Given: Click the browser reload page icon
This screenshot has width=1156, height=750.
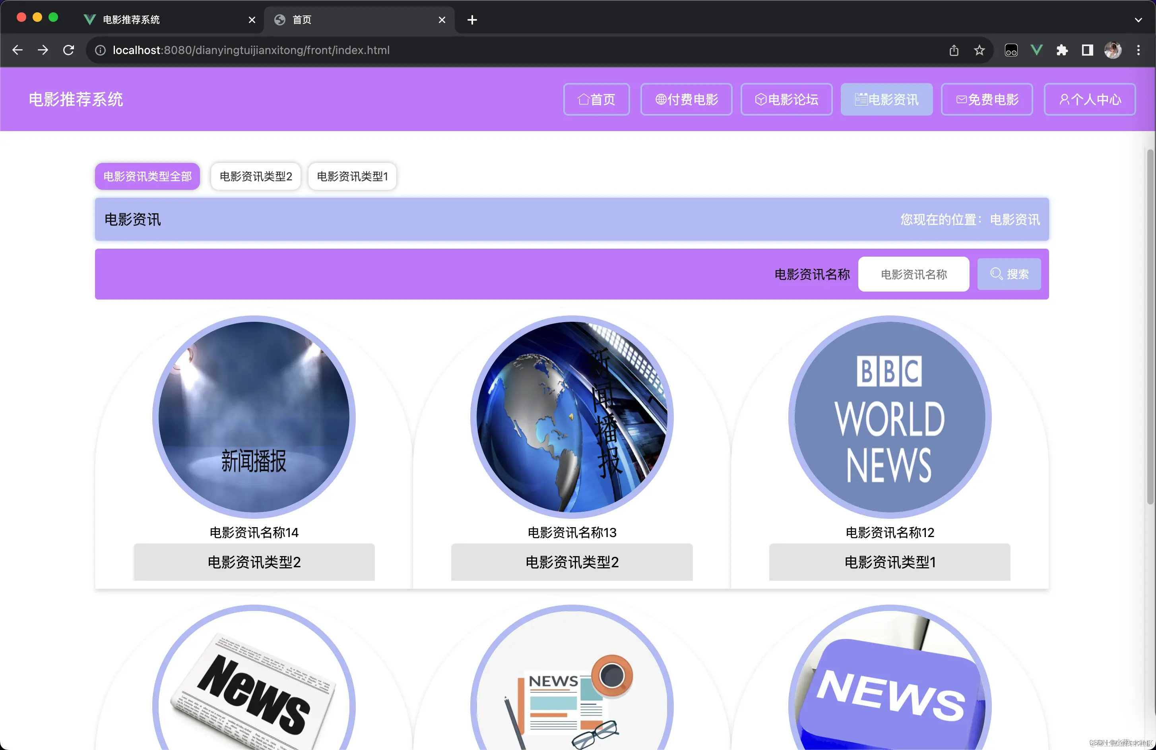Looking at the screenshot, I should [x=68, y=50].
